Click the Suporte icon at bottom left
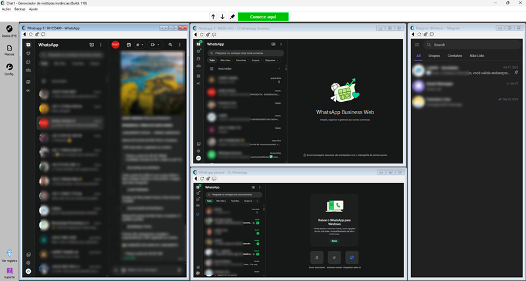 [9, 270]
